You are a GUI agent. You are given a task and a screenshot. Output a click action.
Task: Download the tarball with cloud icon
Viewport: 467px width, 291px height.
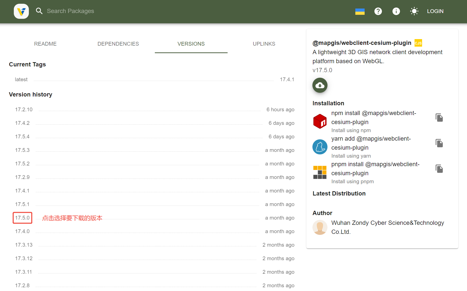[x=320, y=85]
